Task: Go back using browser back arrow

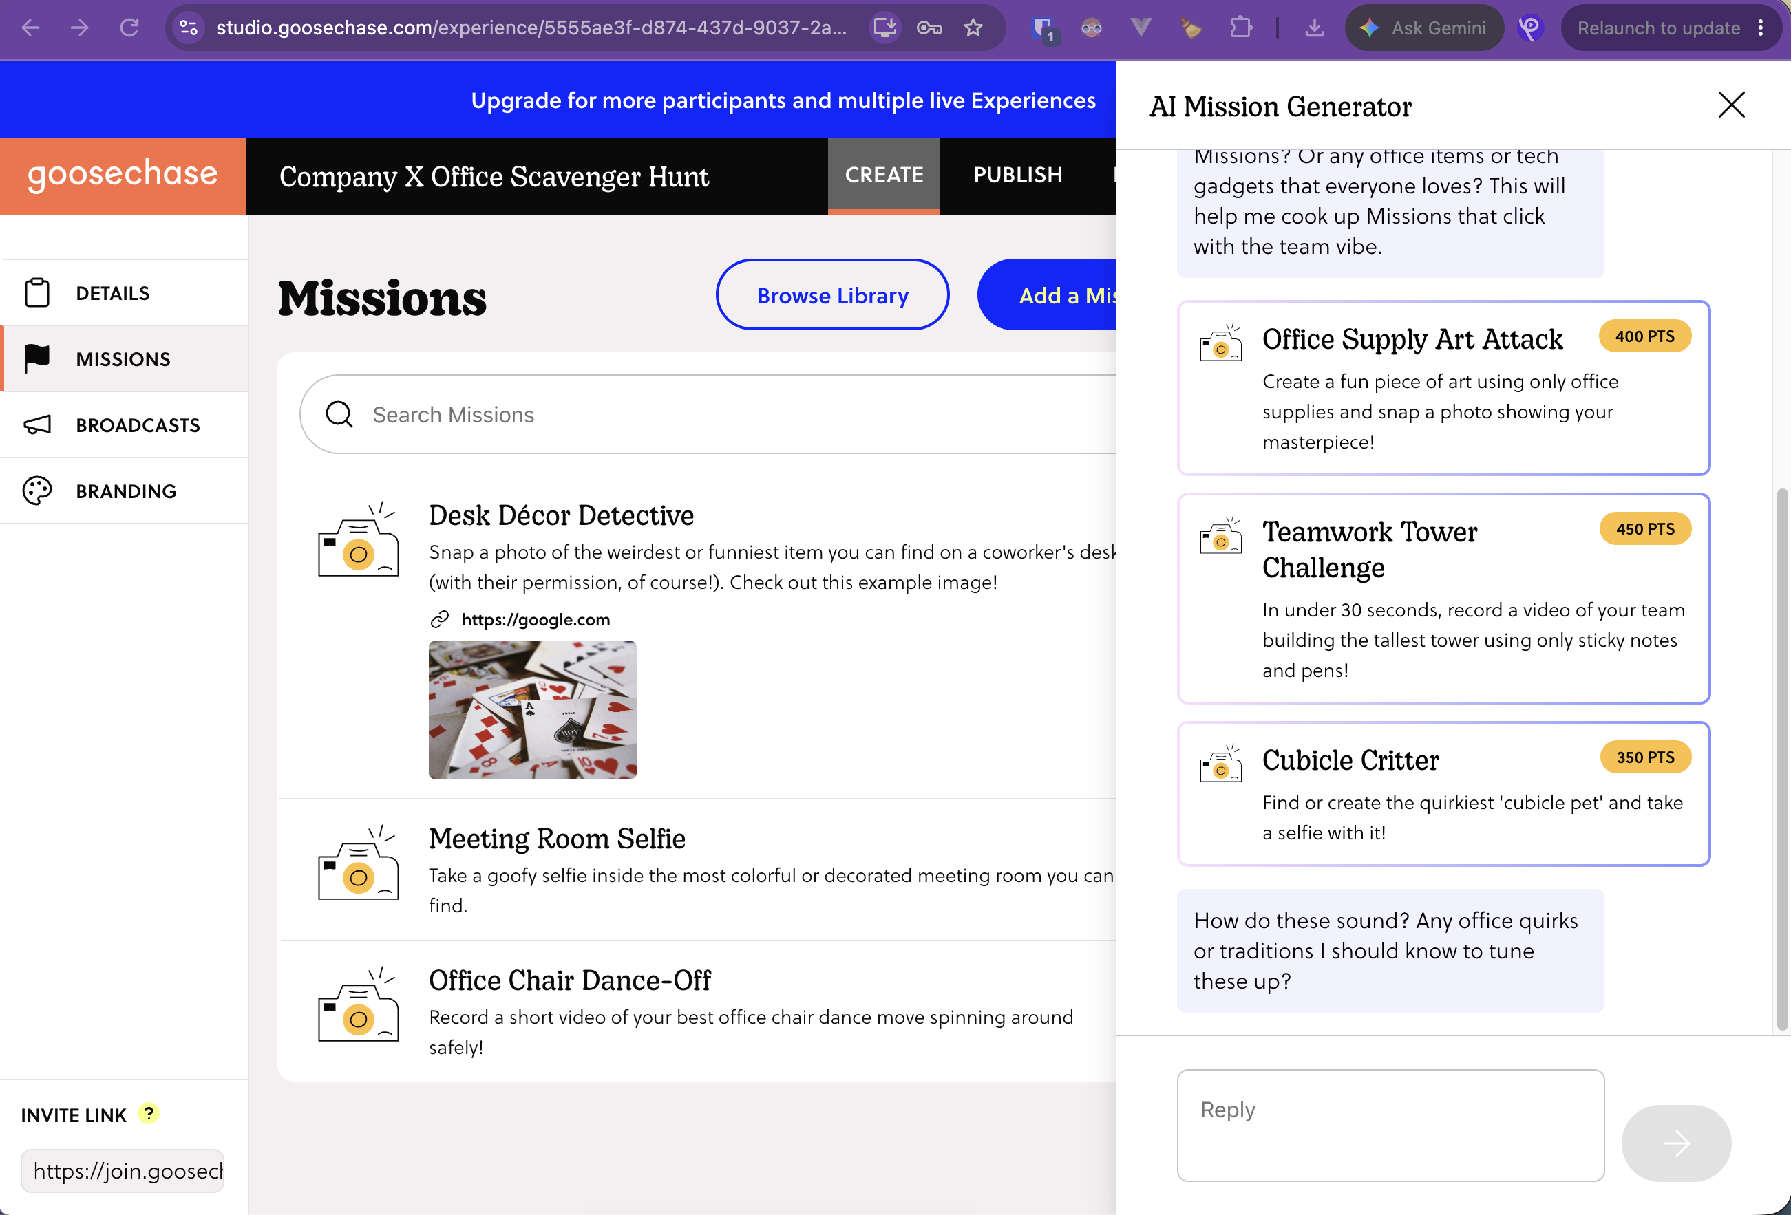Action: coord(30,28)
